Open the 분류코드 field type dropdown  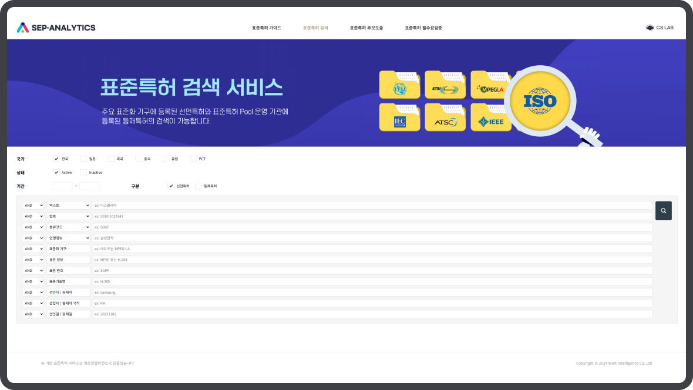pyautogui.click(x=69, y=227)
